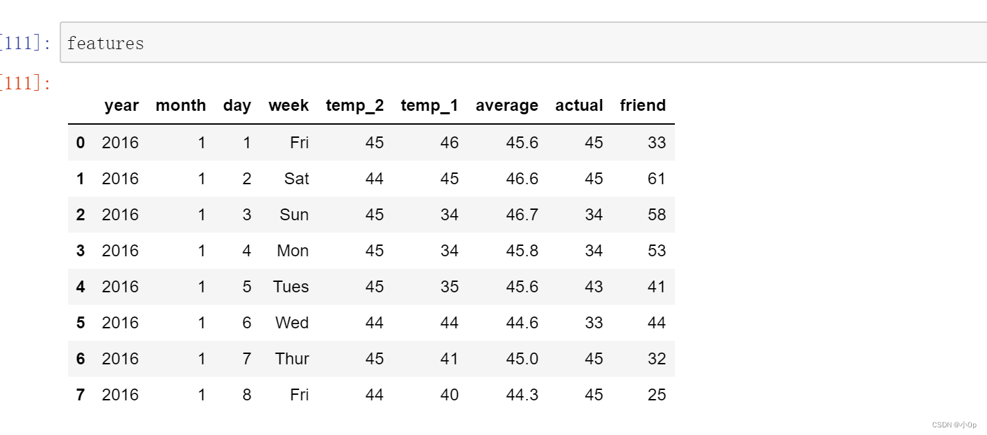This screenshot has height=435, width=987.
Task: Select row index 0 in the table
Action: pyautogui.click(x=80, y=143)
